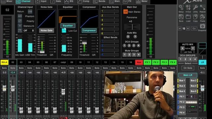Toggle the Last Gate left checkbox

182,52
